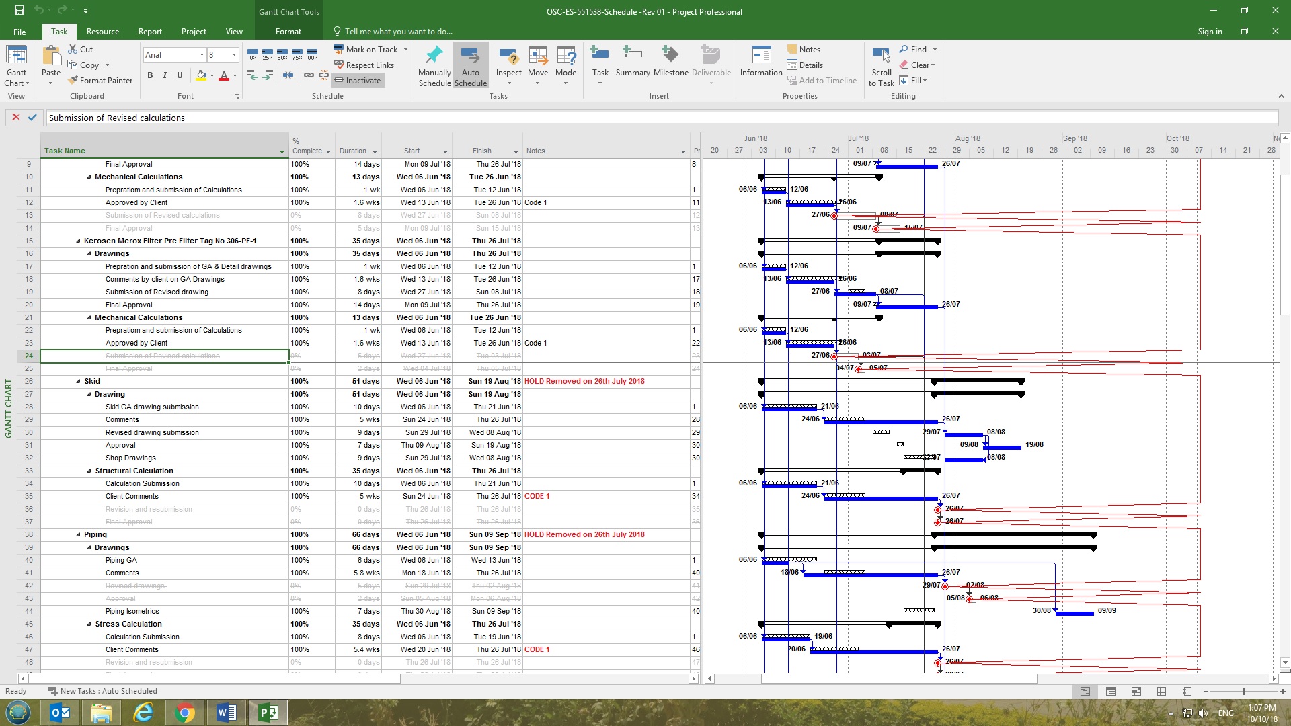Click Respect Links
This screenshot has width=1291, height=726.
364,65
